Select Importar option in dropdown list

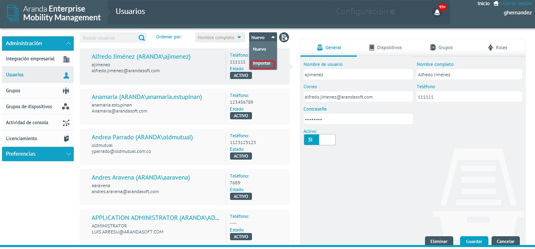pos(262,63)
